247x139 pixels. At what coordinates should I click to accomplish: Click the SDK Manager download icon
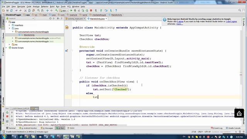coord(111,10)
